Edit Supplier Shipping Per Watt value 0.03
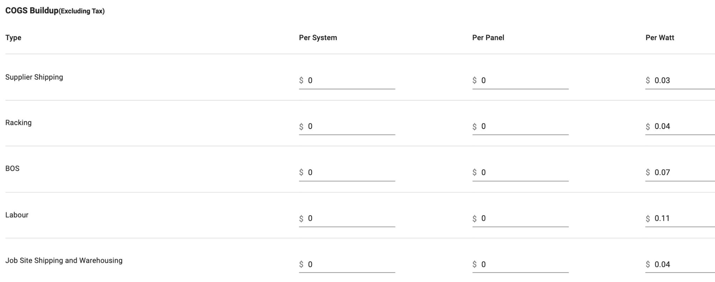715x282 pixels. (x=680, y=80)
